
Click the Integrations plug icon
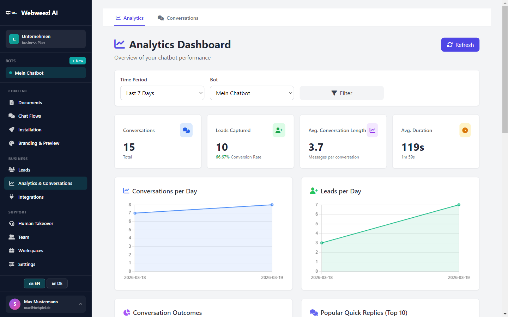pos(12,197)
